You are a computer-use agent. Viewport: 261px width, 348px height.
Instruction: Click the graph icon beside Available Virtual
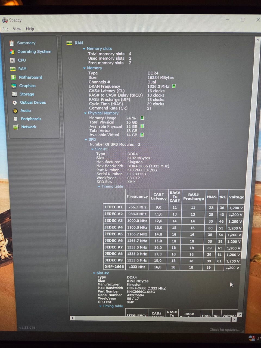pos(142,135)
